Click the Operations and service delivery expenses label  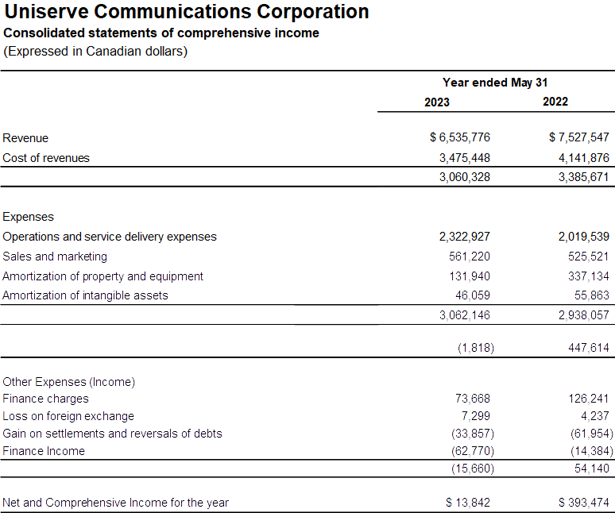[x=110, y=237]
